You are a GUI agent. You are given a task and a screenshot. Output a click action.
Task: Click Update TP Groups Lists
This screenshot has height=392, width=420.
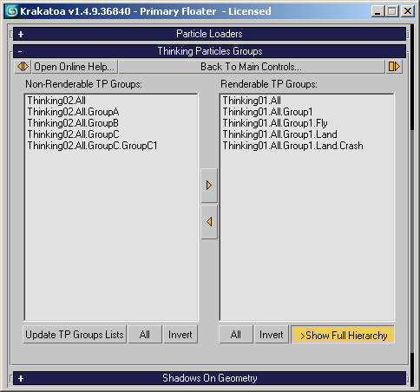click(x=75, y=335)
